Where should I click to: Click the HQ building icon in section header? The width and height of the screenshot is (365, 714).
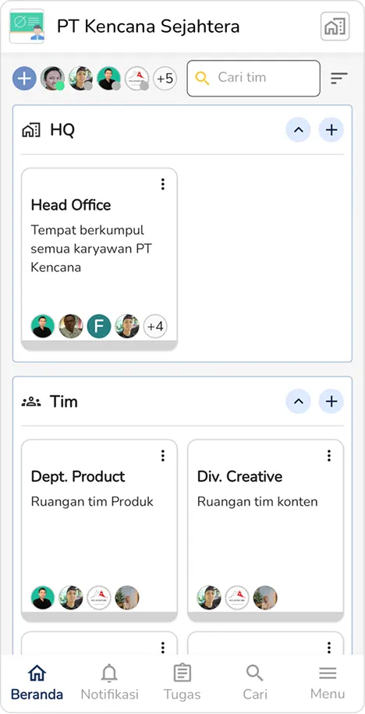pyautogui.click(x=31, y=130)
